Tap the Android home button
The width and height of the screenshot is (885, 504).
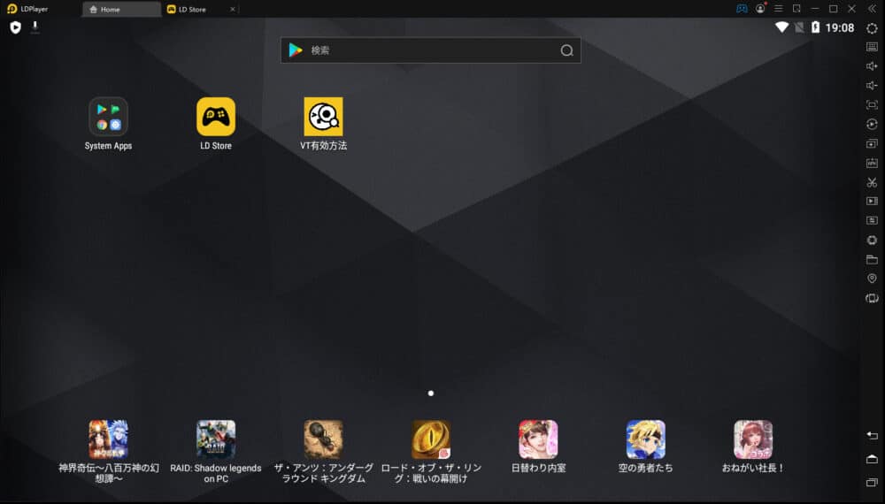point(872,459)
